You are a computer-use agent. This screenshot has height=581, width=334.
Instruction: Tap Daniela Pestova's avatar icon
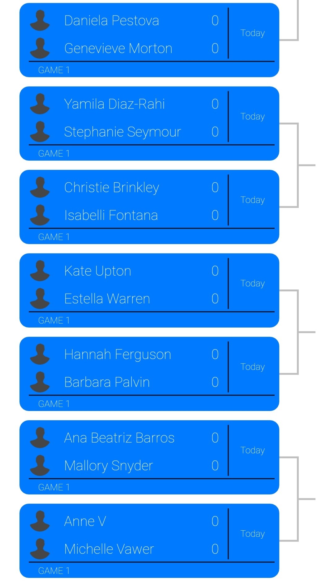click(40, 20)
